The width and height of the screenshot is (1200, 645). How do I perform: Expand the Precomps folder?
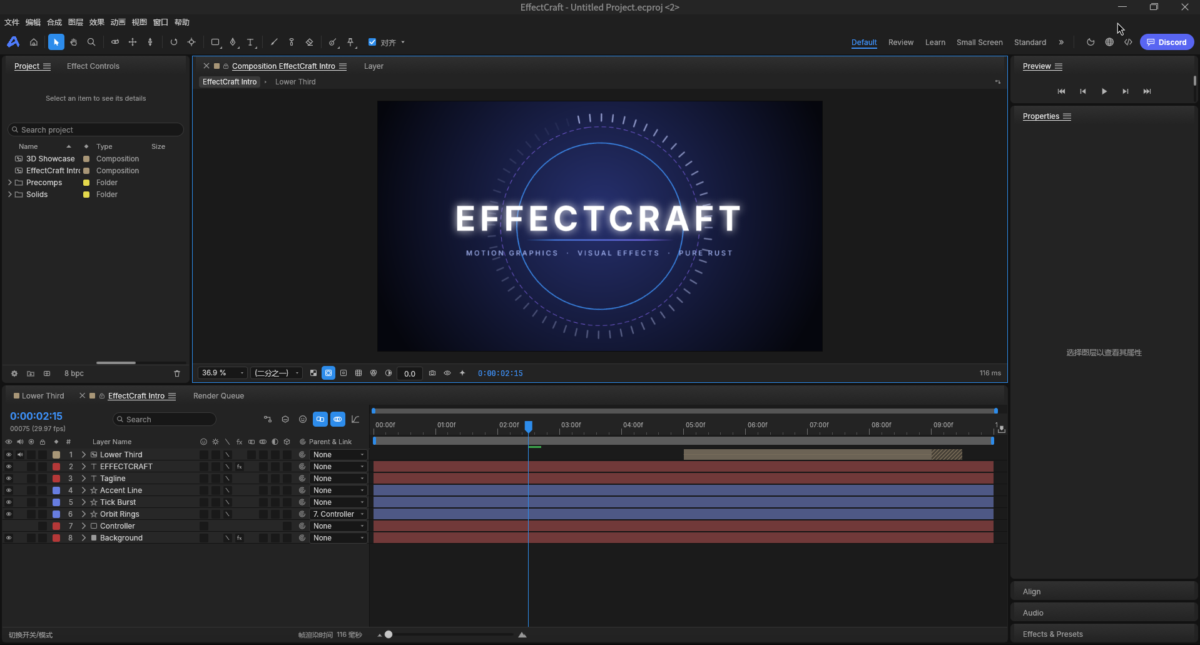coord(9,183)
